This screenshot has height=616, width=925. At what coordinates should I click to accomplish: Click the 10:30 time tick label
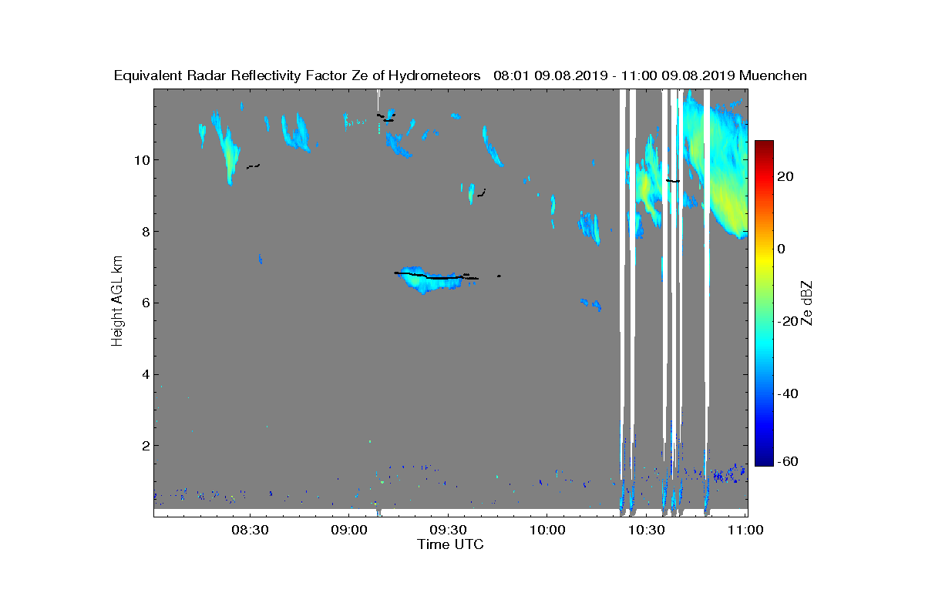point(646,530)
